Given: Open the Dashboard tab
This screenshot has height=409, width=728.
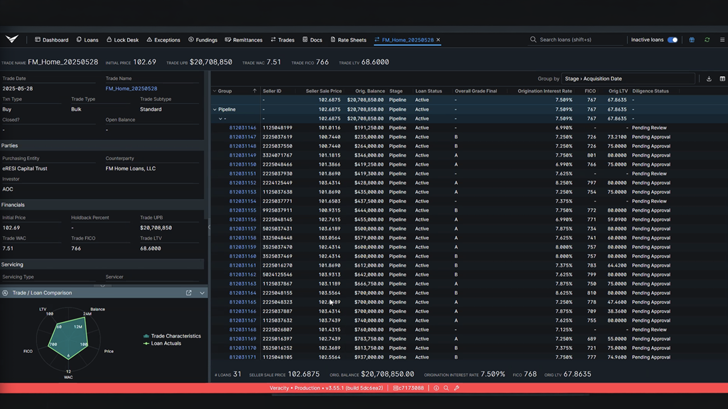Looking at the screenshot, I should 51,40.
